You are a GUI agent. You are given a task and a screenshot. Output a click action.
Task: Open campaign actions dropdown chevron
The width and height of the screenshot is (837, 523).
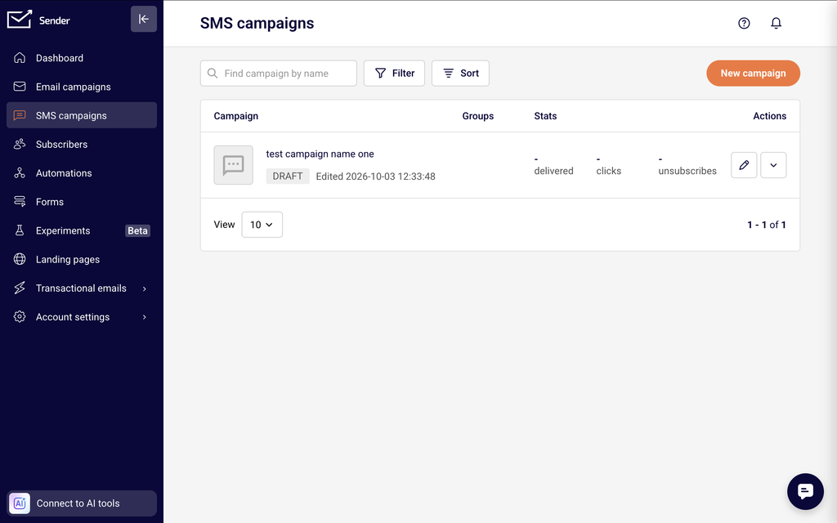pos(773,165)
